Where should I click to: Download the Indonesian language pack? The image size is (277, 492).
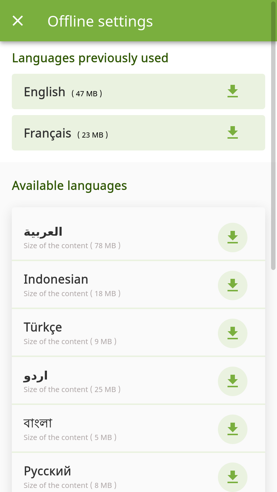(x=233, y=285)
